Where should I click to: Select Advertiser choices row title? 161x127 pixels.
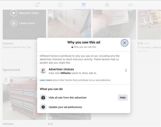[61, 69]
